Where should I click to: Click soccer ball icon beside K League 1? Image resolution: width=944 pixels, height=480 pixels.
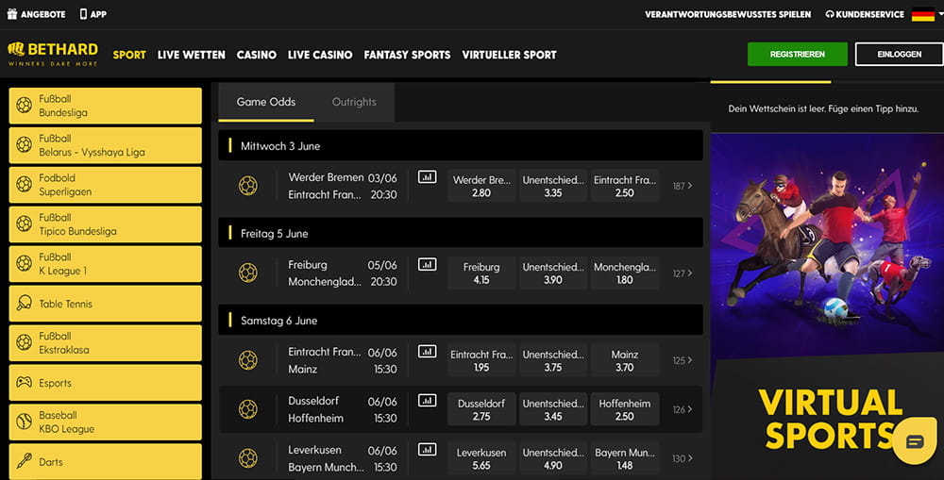point(25,263)
